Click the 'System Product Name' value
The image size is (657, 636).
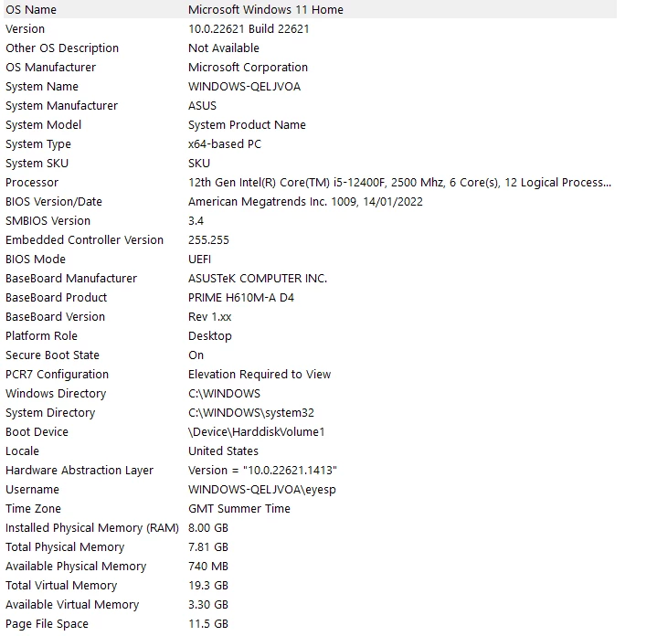coord(248,125)
